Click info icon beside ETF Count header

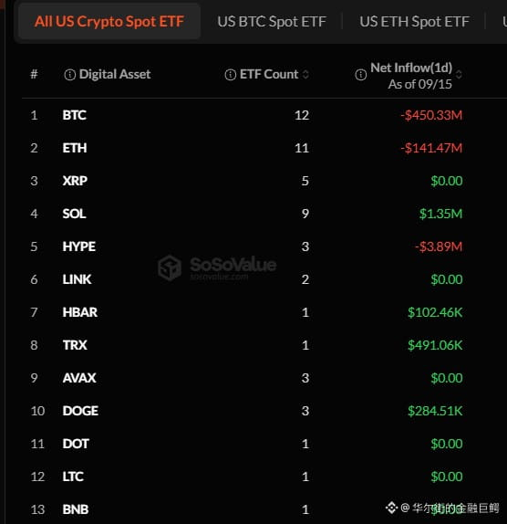click(x=231, y=75)
